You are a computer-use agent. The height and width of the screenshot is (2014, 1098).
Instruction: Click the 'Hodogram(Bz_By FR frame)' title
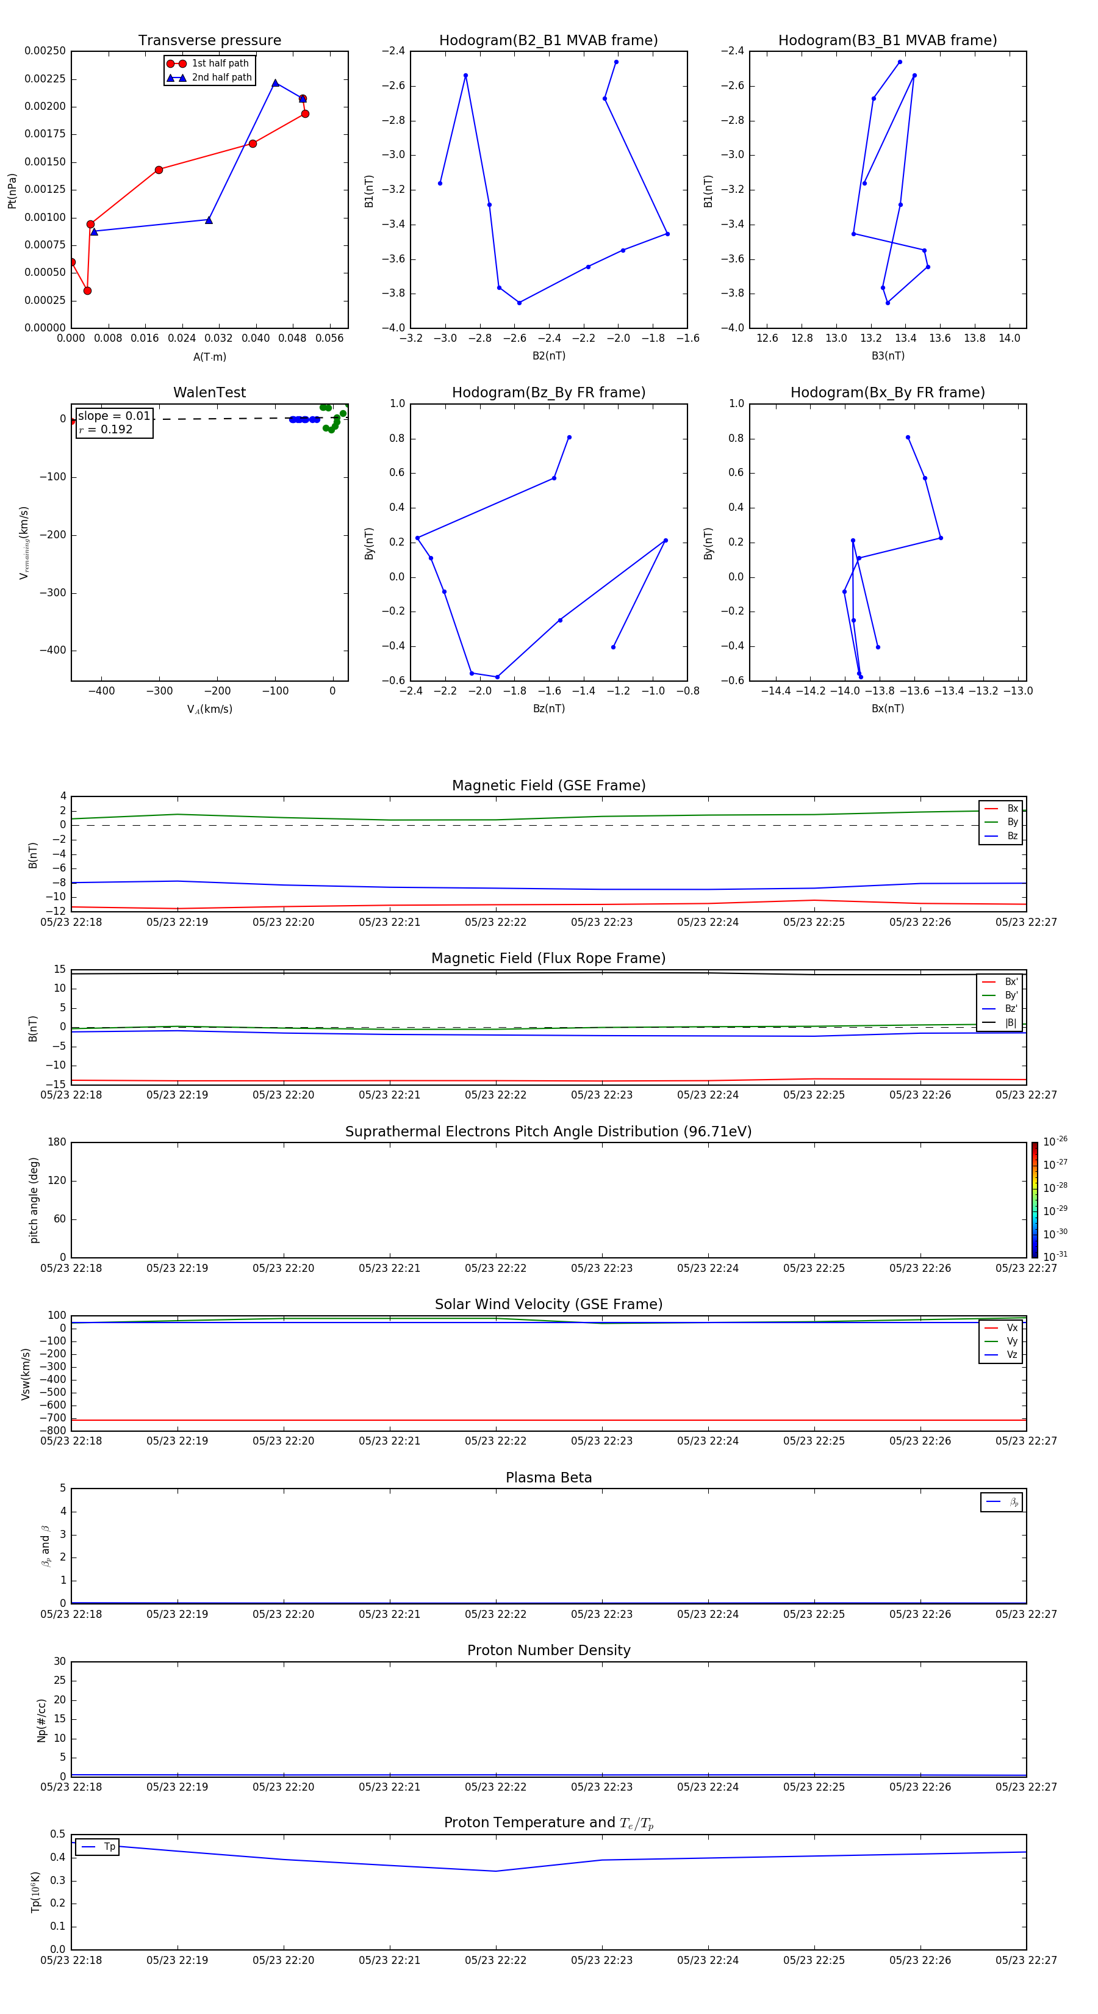548,392
